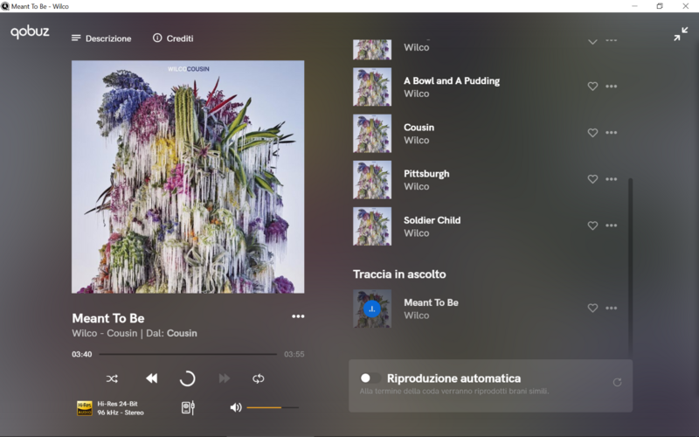This screenshot has width=699, height=437.
Task: Skip forward to next track
Action: click(225, 378)
